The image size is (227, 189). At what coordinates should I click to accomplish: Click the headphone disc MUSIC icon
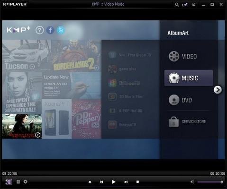[174, 78]
